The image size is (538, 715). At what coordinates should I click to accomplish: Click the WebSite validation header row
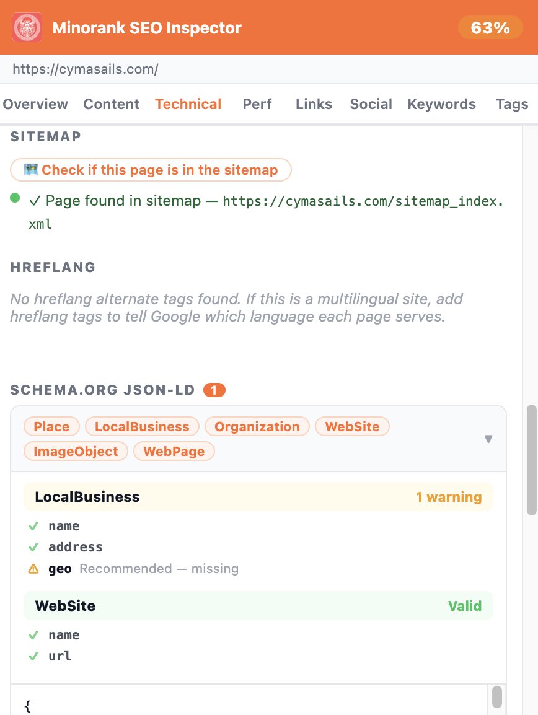[258, 605]
